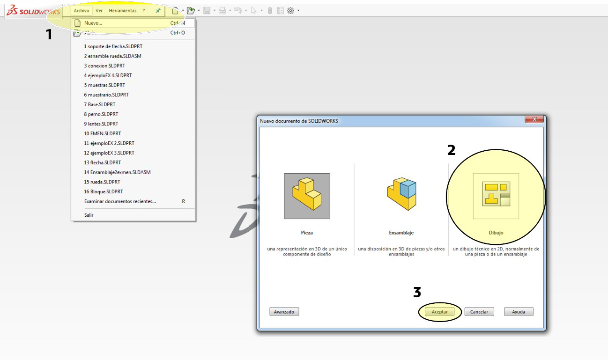Image resolution: width=608 pixels, height=360 pixels.
Task: Click the Select cursor toolbar icon
Action: [x=254, y=10]
